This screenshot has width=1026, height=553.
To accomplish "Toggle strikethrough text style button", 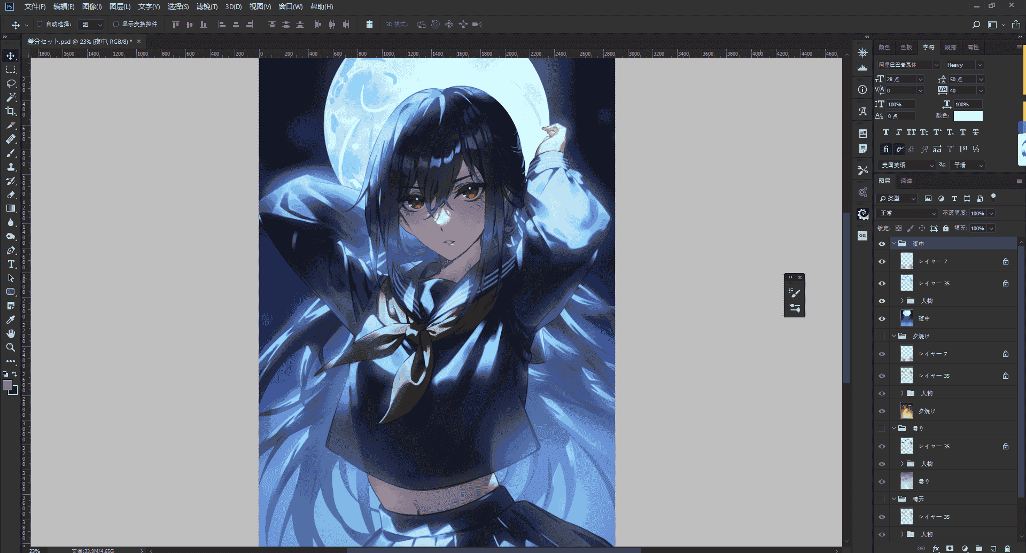I will [976, 132].
